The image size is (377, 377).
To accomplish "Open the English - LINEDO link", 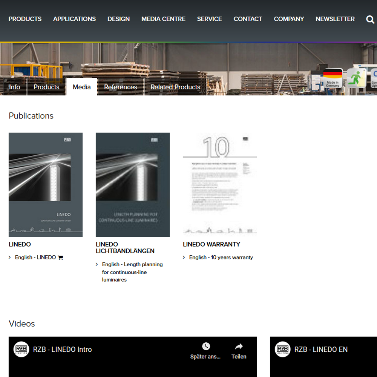I will tap(35, 257).
